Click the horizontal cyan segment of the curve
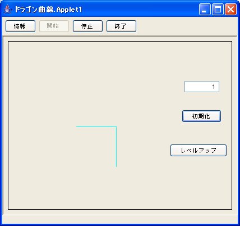This screenshot has height=226, width=240. tap(96, 127)
